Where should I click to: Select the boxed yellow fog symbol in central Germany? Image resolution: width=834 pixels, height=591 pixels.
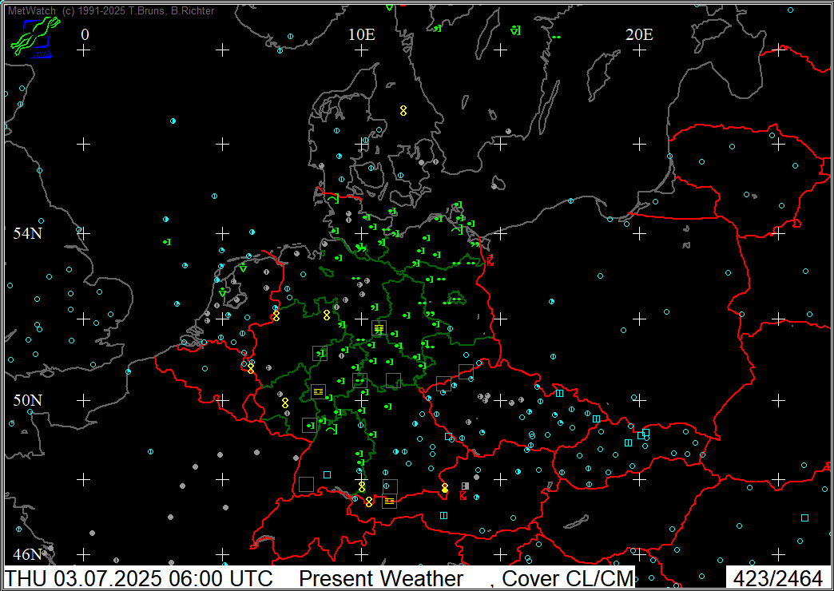click(379, 327)
